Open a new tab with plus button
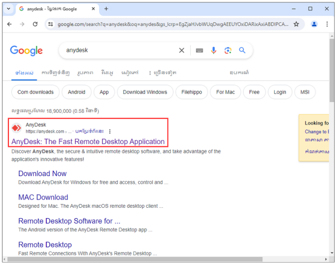 coord(106,9)
